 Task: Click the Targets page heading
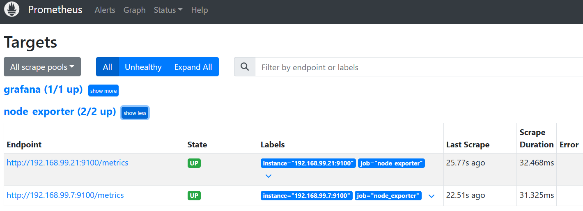pyautogui.click(x=30, y=42)
